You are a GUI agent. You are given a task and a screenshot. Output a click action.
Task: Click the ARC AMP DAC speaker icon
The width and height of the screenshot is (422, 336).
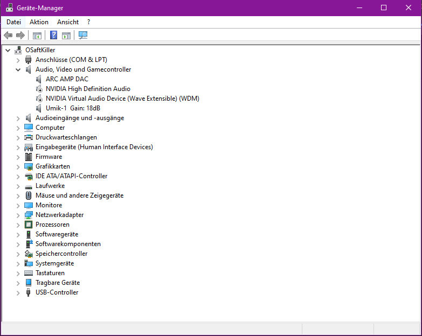click(x=38, y=79)
